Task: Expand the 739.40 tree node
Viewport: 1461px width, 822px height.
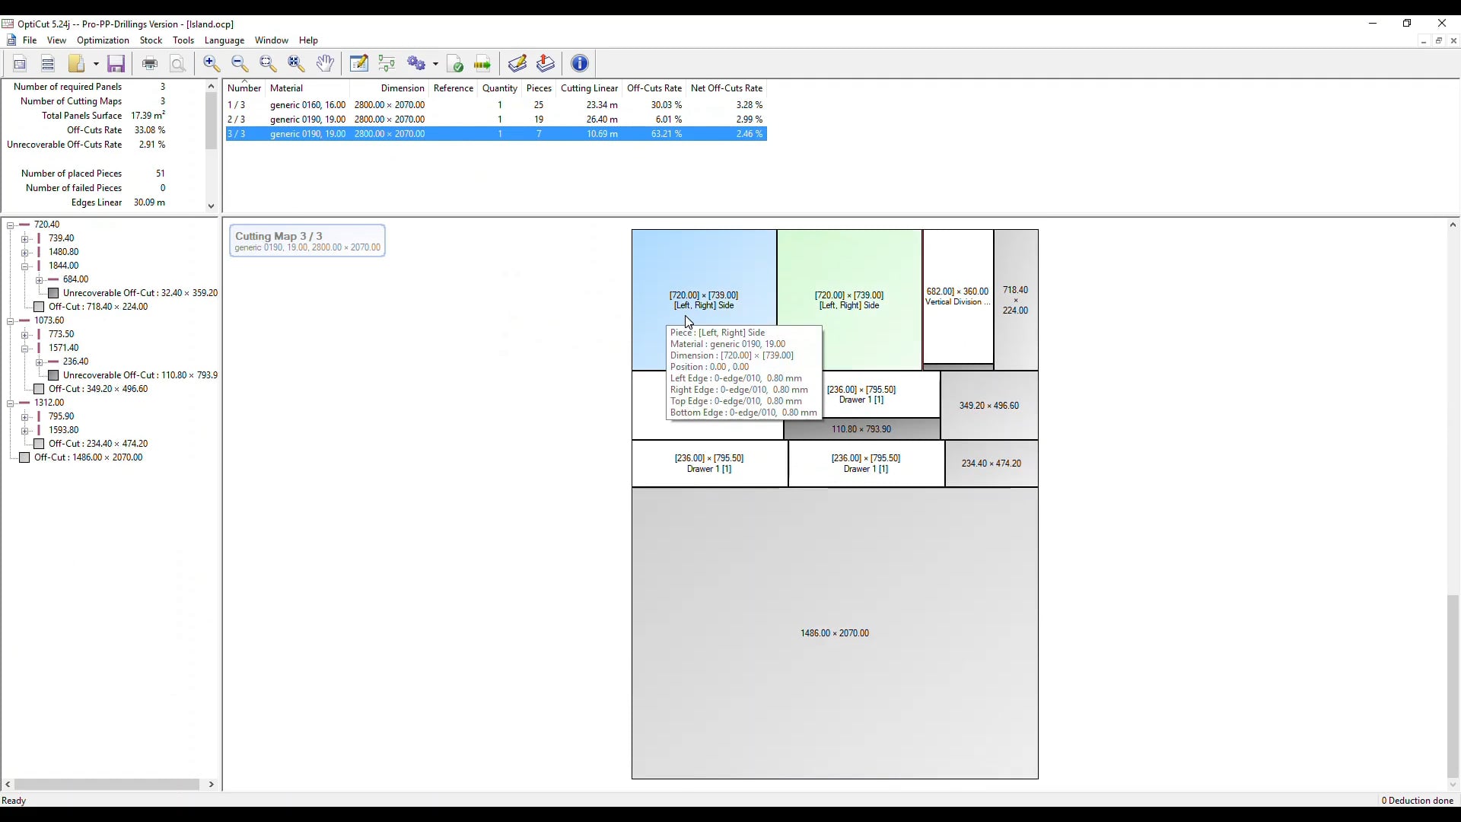Action: pyautogui.click(x=26, y=239)
